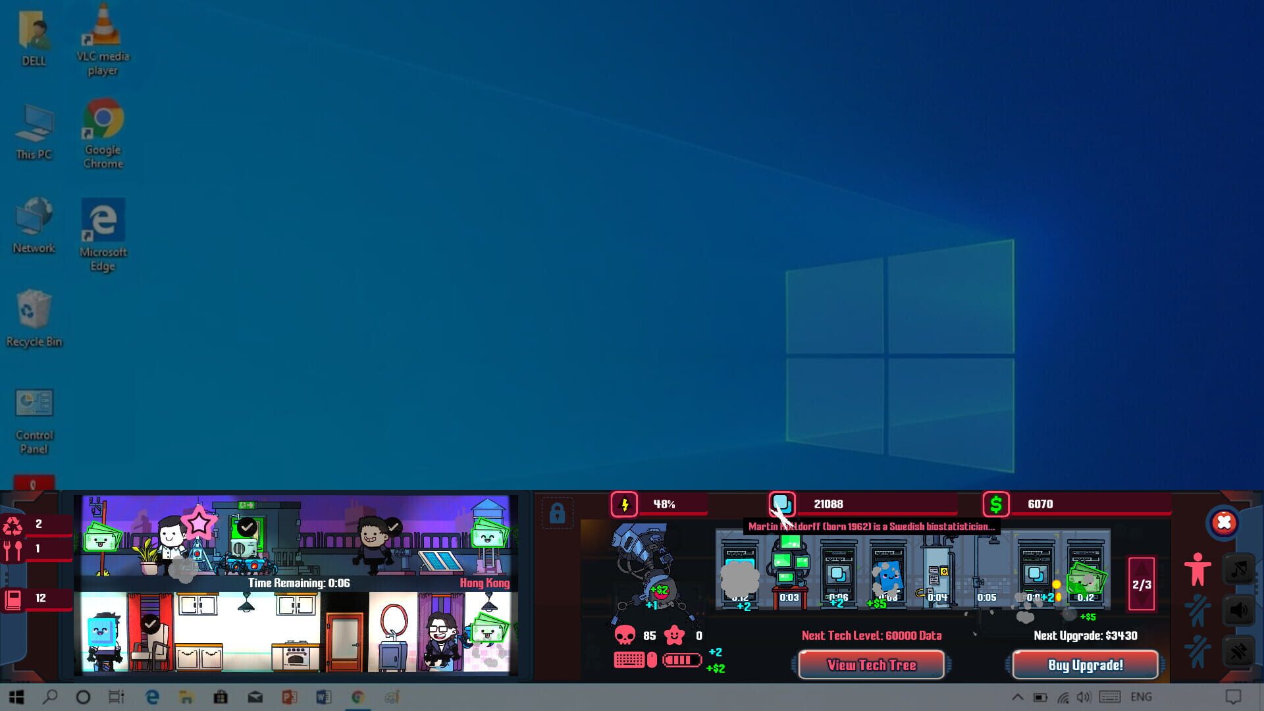Open Task View from the taskbar
Image resolution: width=1264 pixels, height=711 pixels.
tap(115, 697)
